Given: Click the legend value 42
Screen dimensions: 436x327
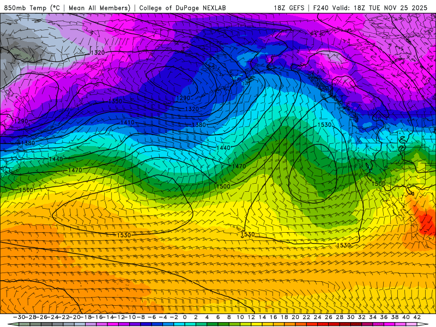Looking at the screenshot, I should (417, 317).
